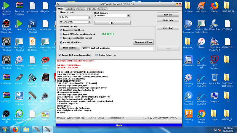Open ORBISO JULIUS PDF file icon
This screenshot has height=133, width=237.
click(32, 44)
